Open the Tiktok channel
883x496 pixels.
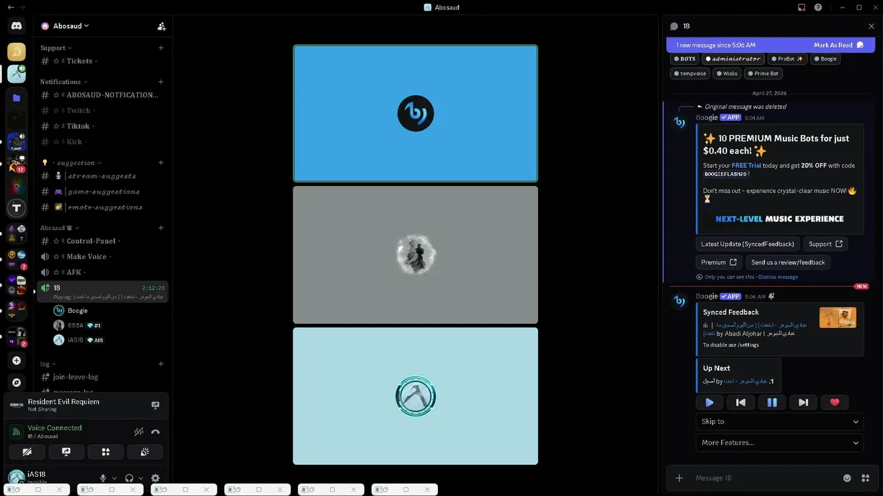pyautogui.click(x=102, y=127)
